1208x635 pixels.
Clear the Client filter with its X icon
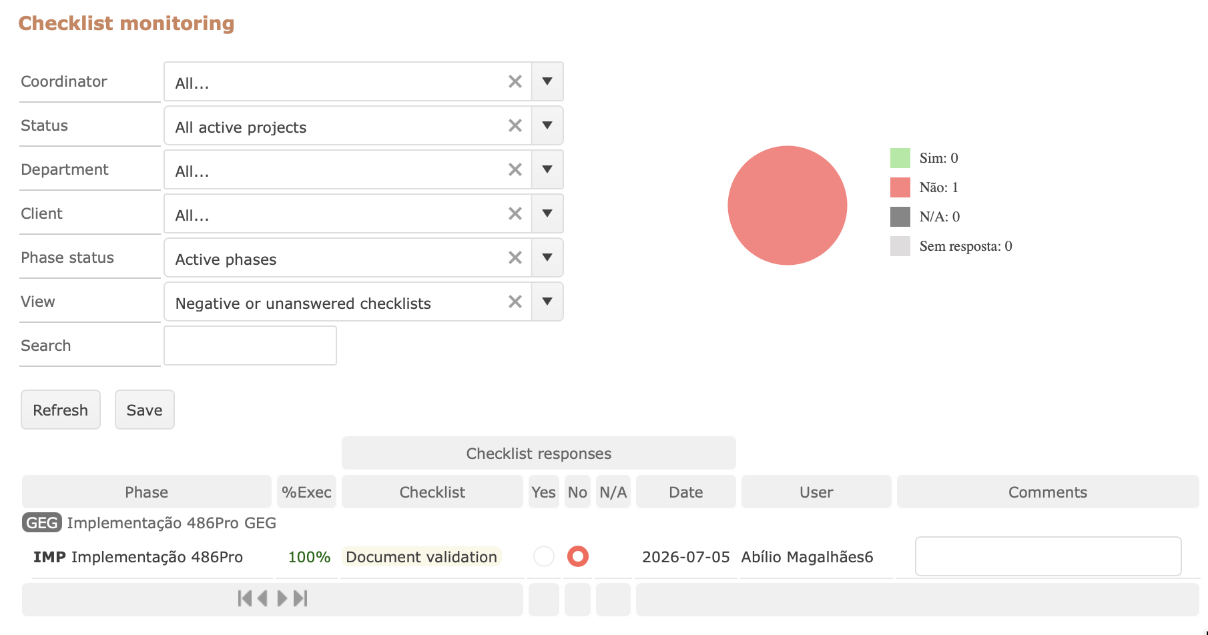(x=515, y=213)
